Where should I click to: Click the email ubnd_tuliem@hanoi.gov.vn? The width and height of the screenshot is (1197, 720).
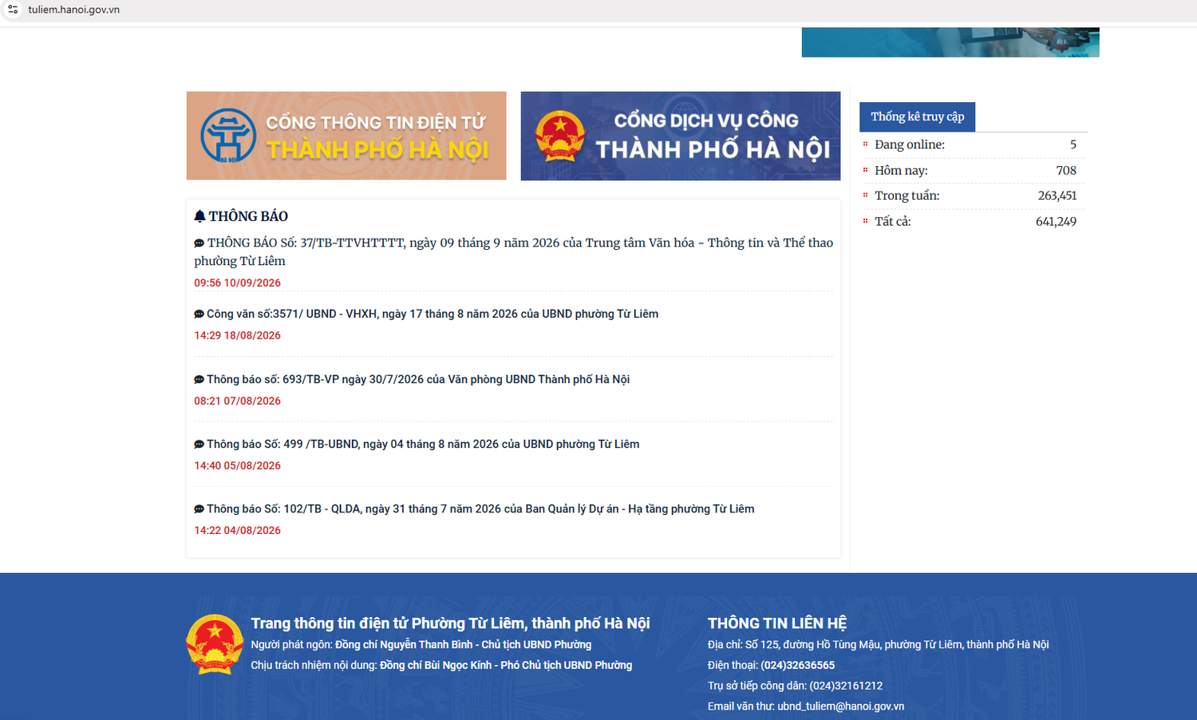coord(841,706)
